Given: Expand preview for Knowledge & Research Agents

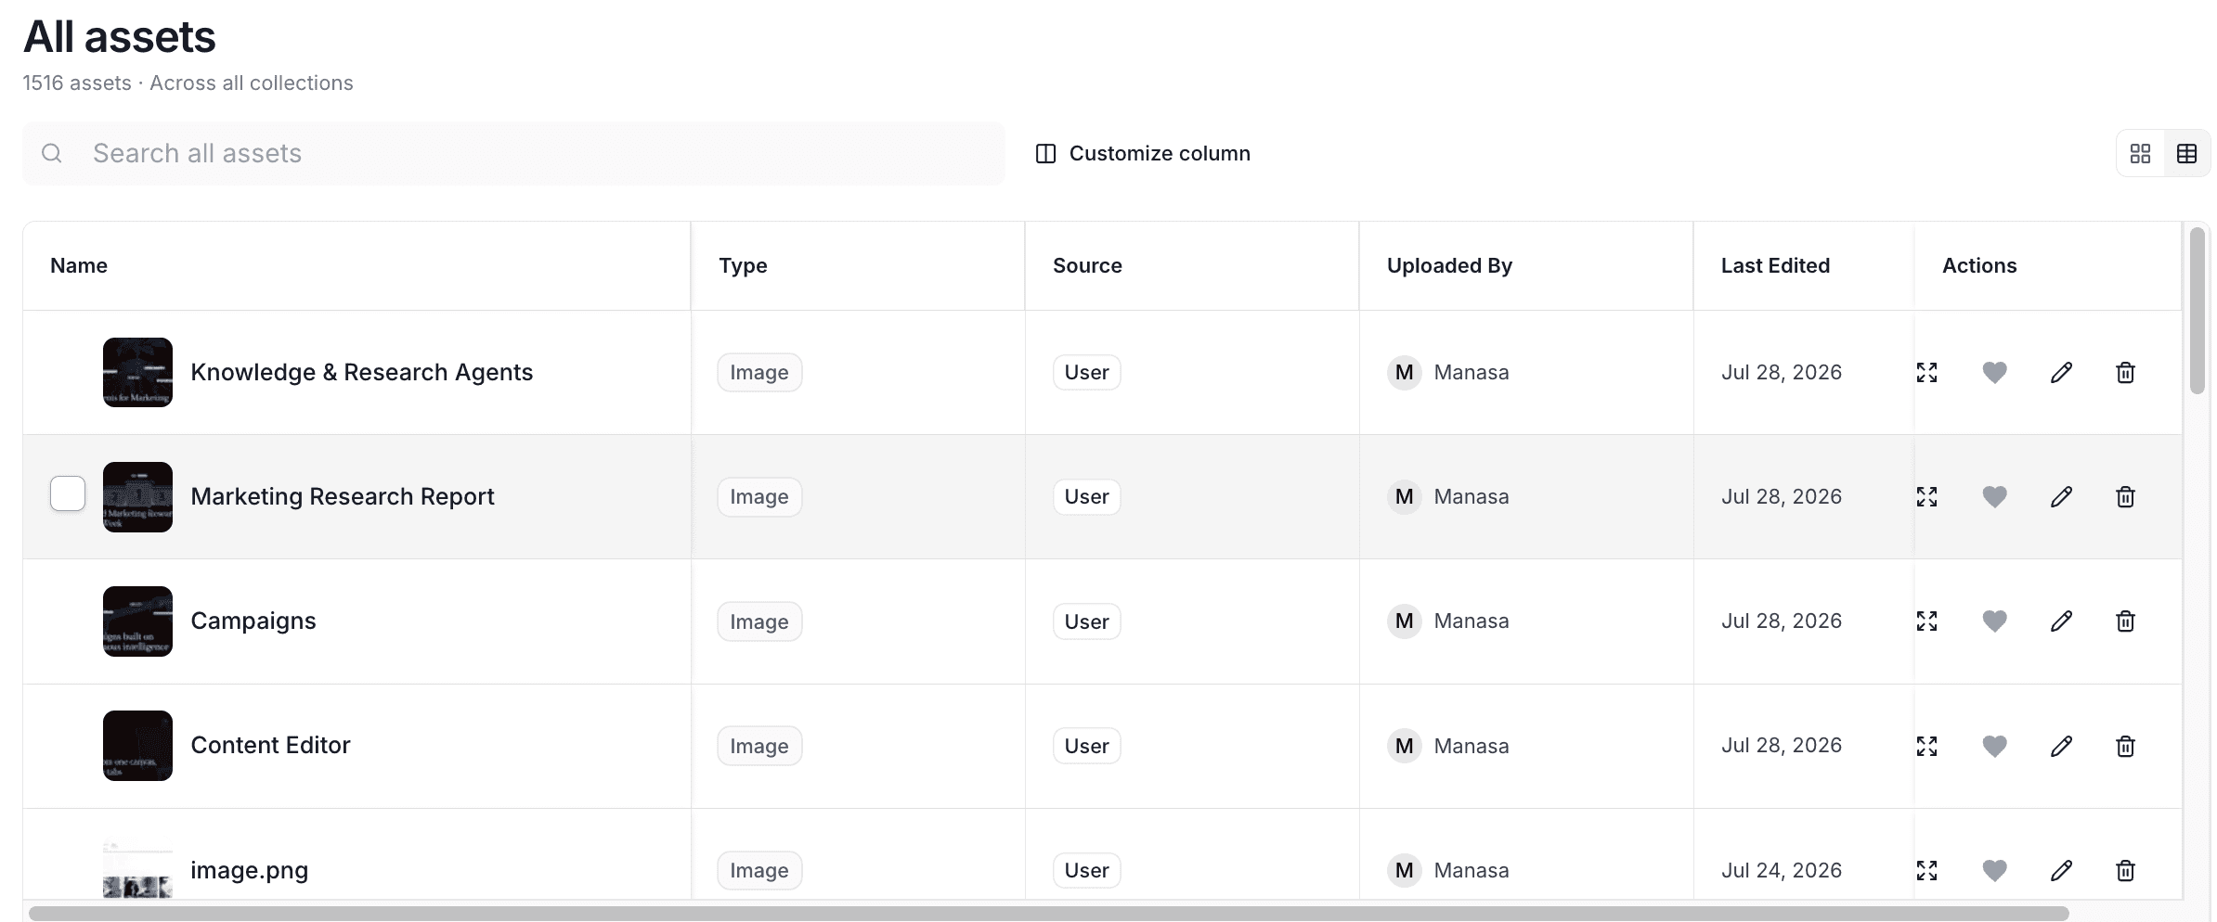Looking at the screenshot, I should click(1926, 372).
